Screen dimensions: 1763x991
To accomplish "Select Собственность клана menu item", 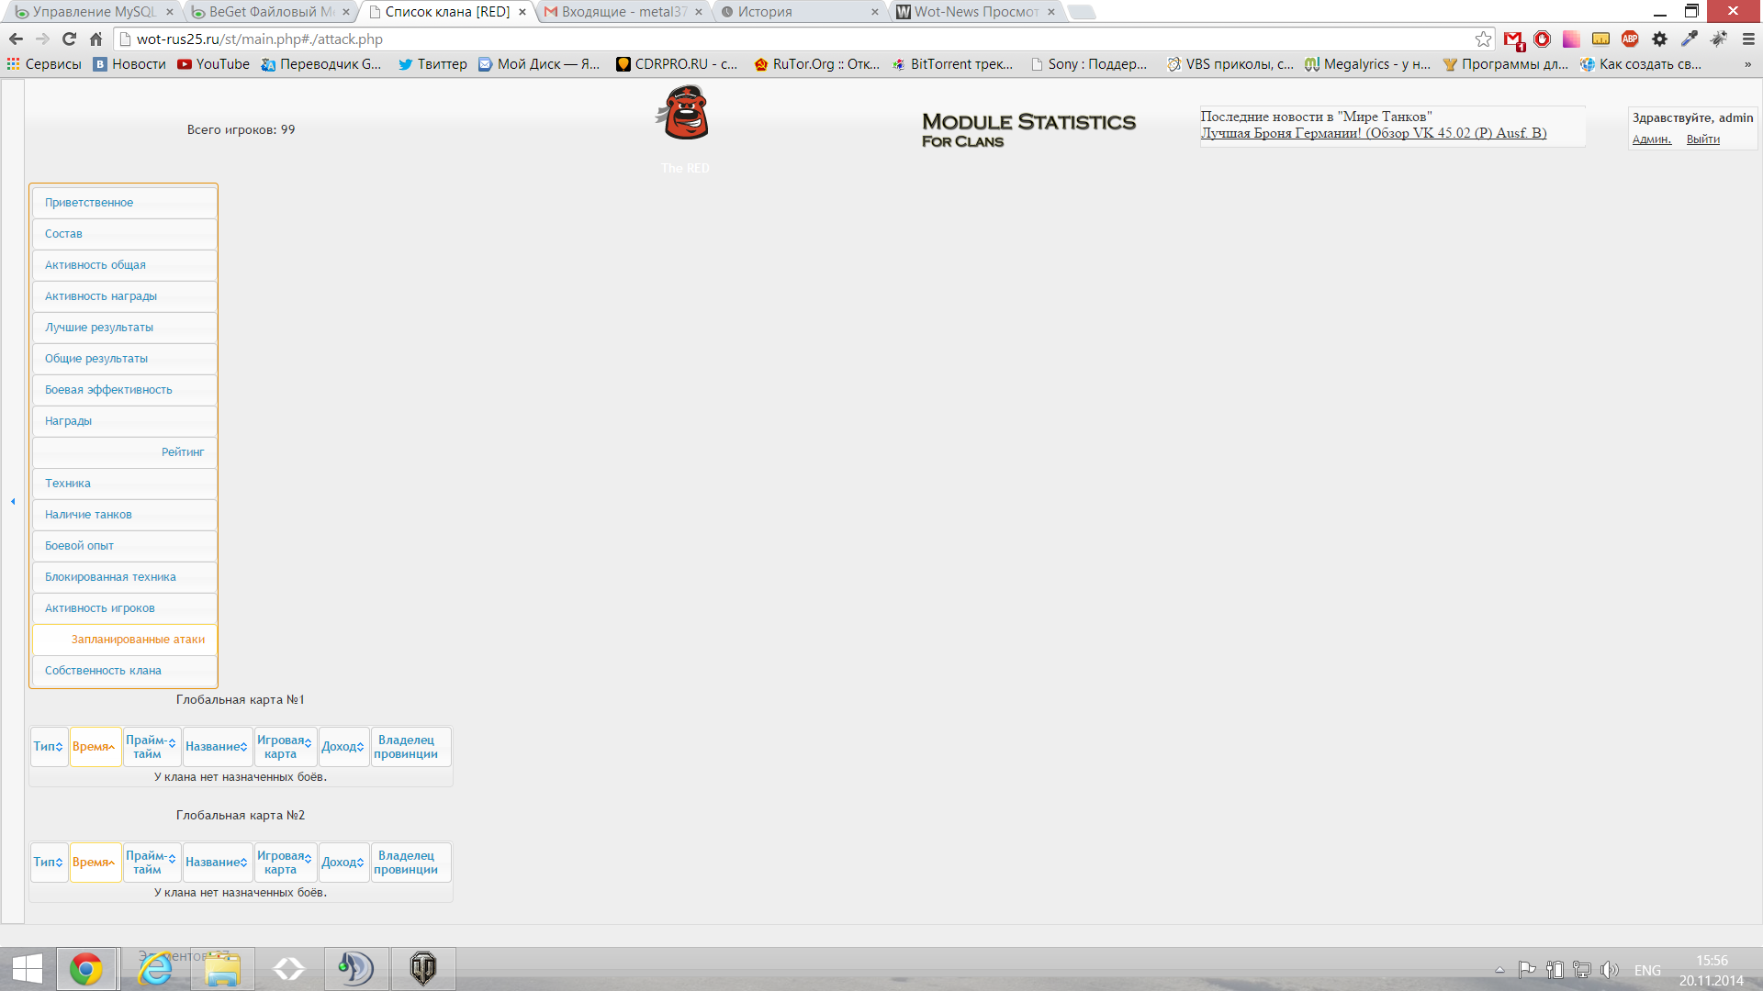I will [x=103, y=671].
